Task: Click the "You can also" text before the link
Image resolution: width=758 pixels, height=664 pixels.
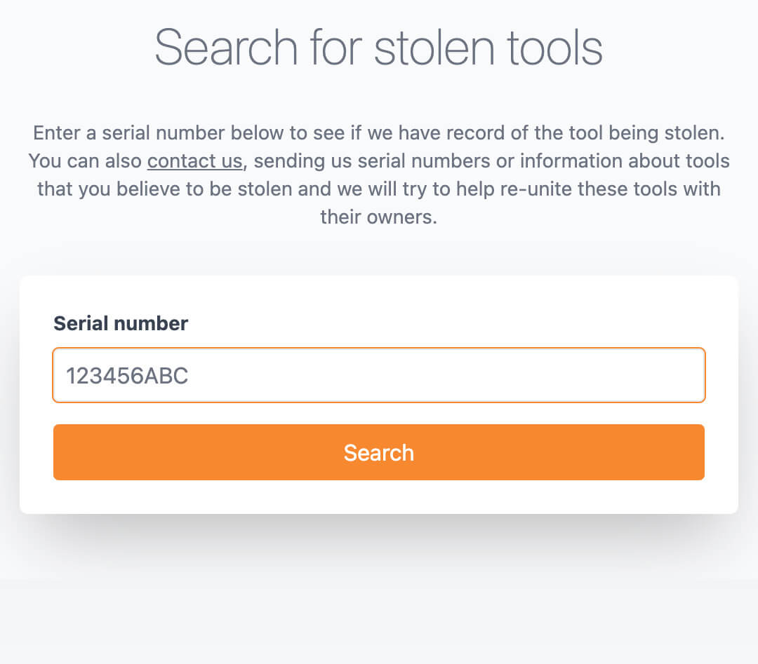Action: 86,161
